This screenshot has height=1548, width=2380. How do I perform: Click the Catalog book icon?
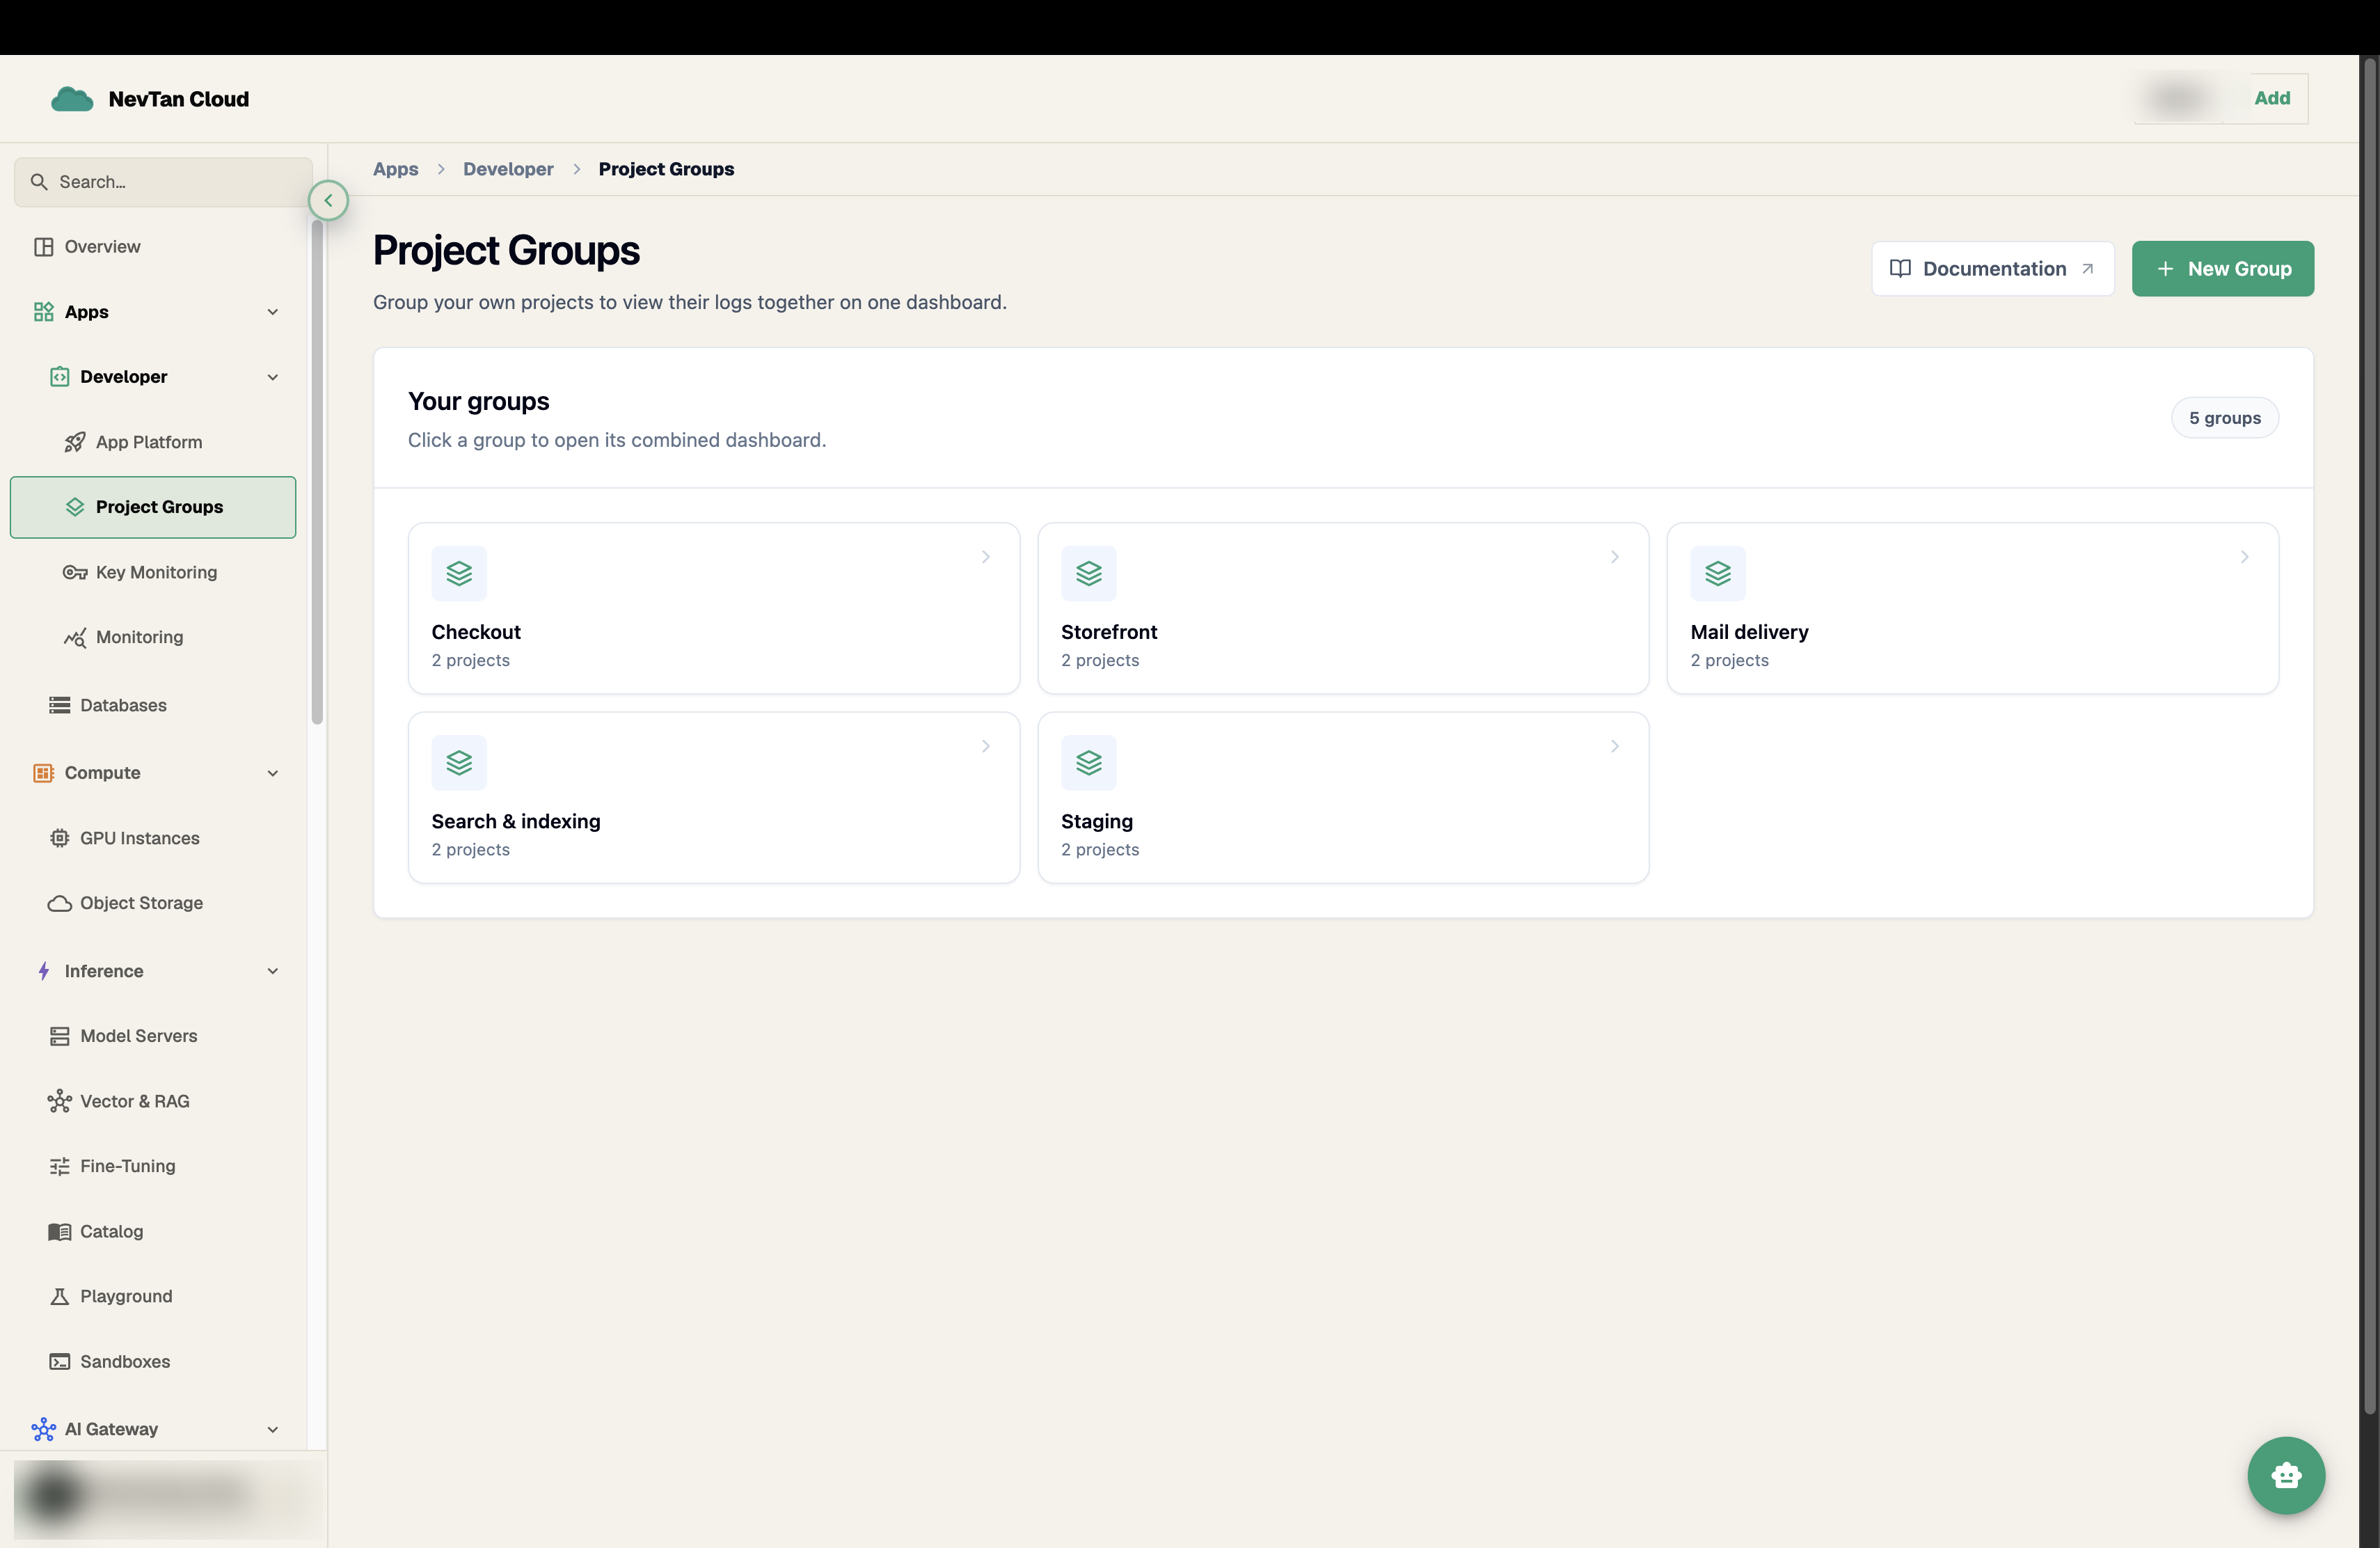(59, 1232)
